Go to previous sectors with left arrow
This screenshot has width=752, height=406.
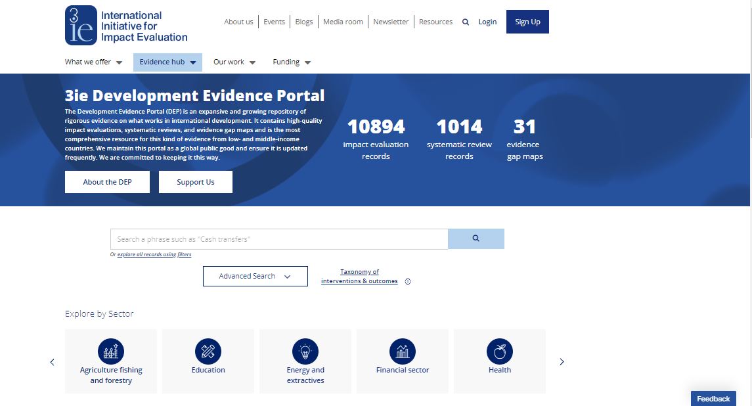click(53, 361)
